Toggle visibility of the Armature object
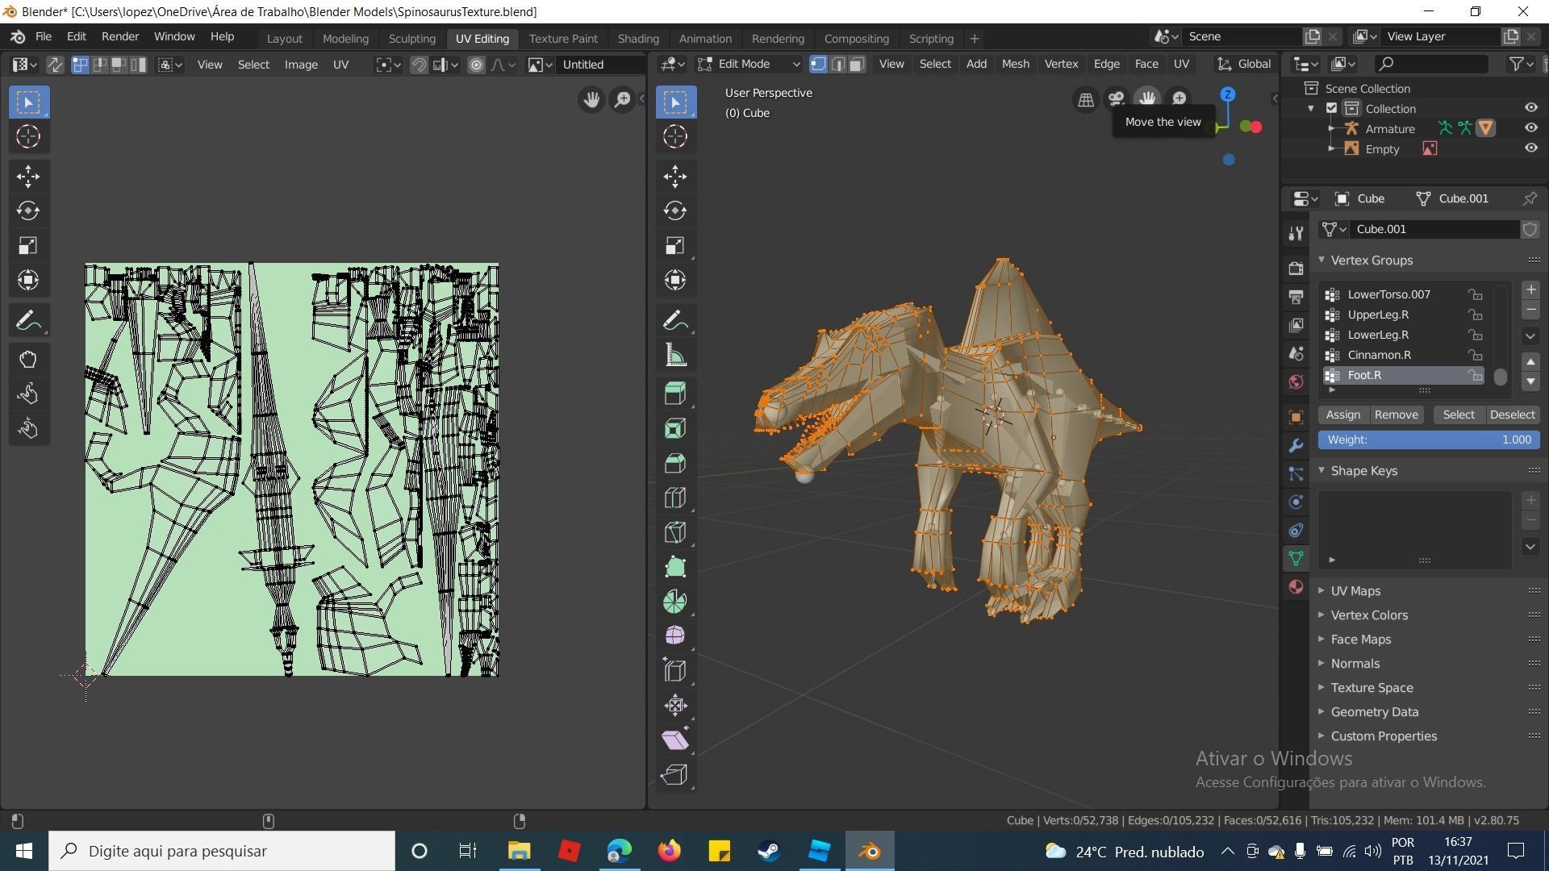1549x871 pixels. click(x=1530, y=128)
